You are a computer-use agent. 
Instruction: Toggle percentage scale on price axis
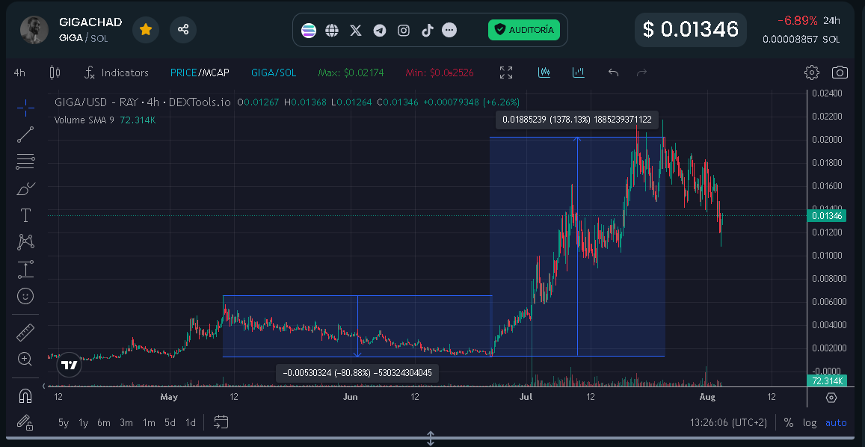pyautogui.click(x=788, y=422)
